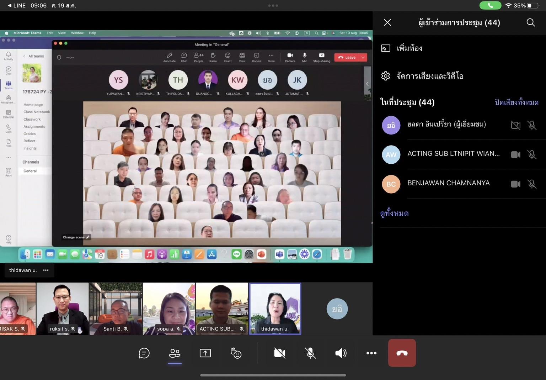
Task: Select ruksit s. video thumbnail
Action: pos(63,309)
